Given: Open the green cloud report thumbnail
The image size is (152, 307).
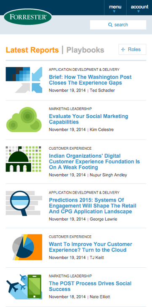Looking at the screenshot, I should 24,119.
